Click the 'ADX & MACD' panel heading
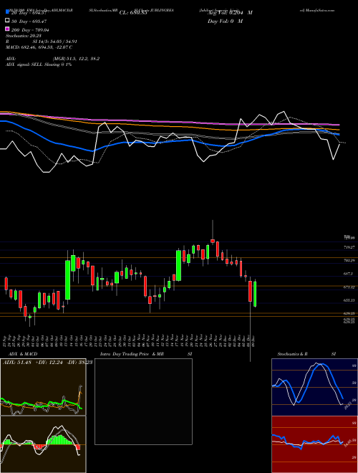This screenshot has height=473, width=358. 23,354
